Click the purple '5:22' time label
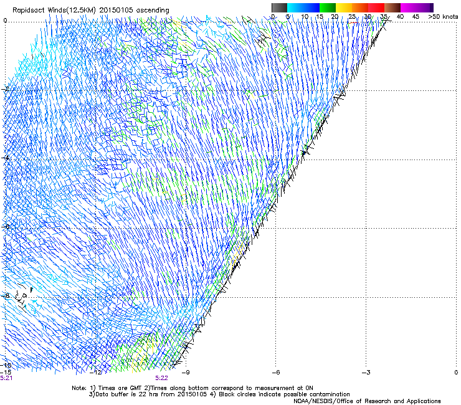This screenshot has width=461, height=405. (x=162, y=378)
